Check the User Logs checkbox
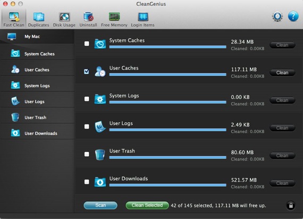 (87, 127)
